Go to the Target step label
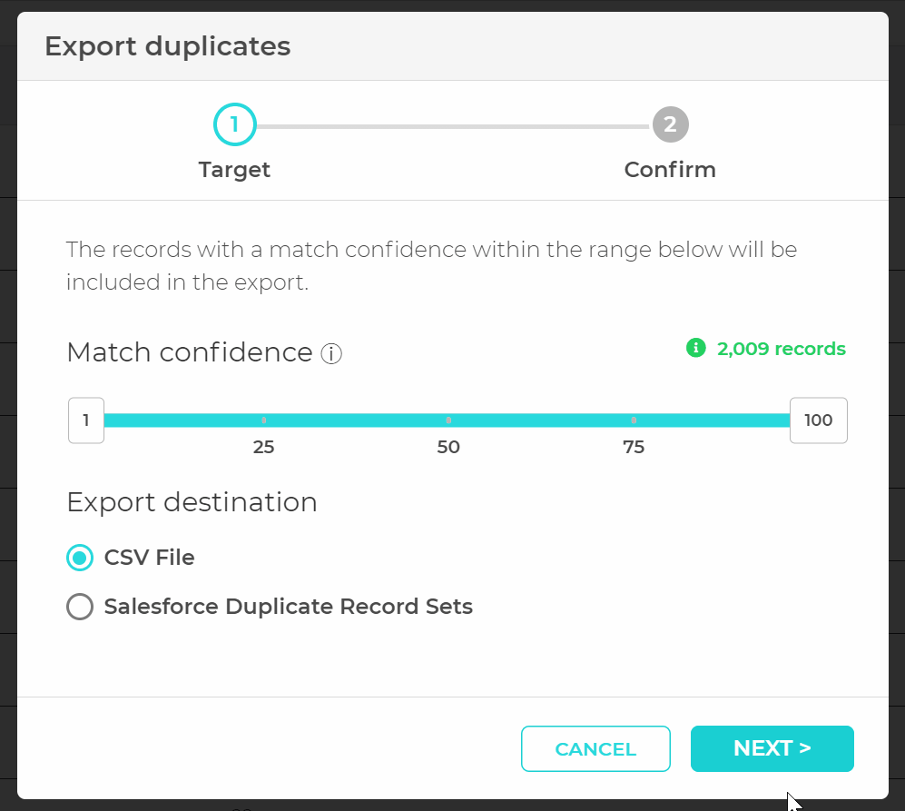This screenshot has height=811, width=905. pyautogui.click(x=234, y=170)
